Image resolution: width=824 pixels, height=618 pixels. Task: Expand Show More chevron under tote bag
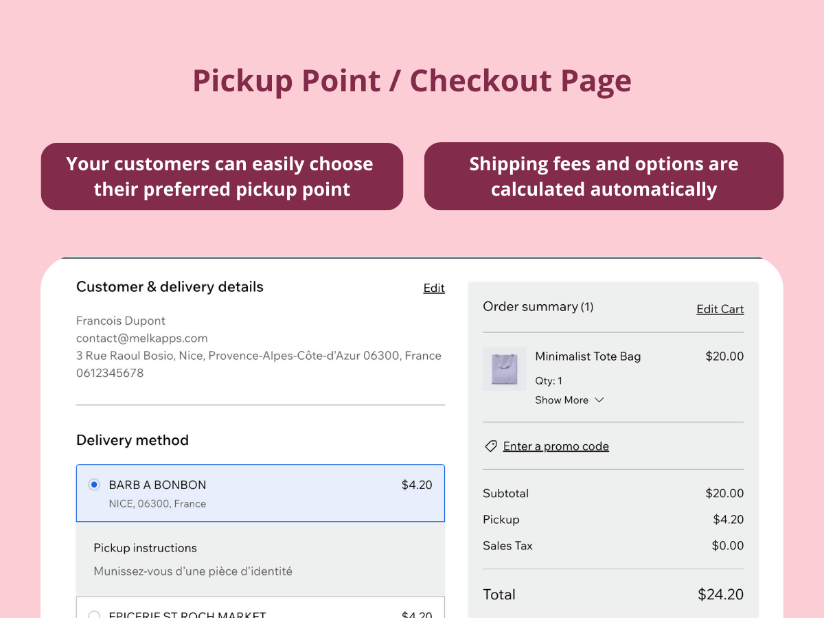pyautogui.click(x=599, y=400)
